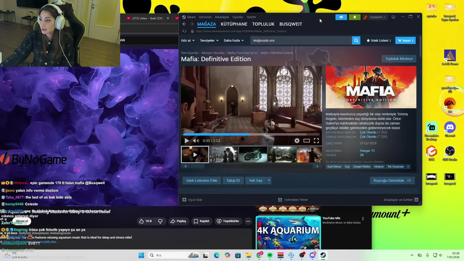
Task: Open the busqweit account dropdown
Action: pos(375,17)
